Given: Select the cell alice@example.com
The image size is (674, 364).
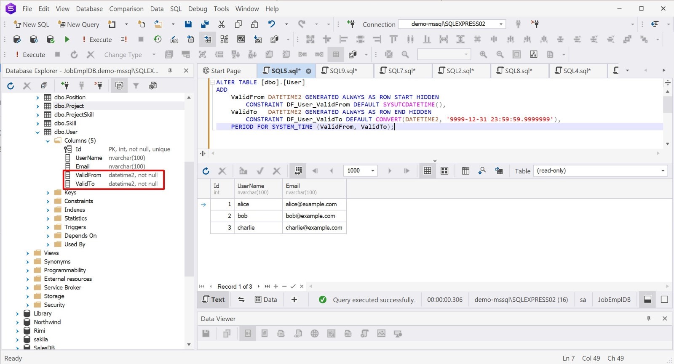Looking at the screenshot, I should [x=314, y=205].
